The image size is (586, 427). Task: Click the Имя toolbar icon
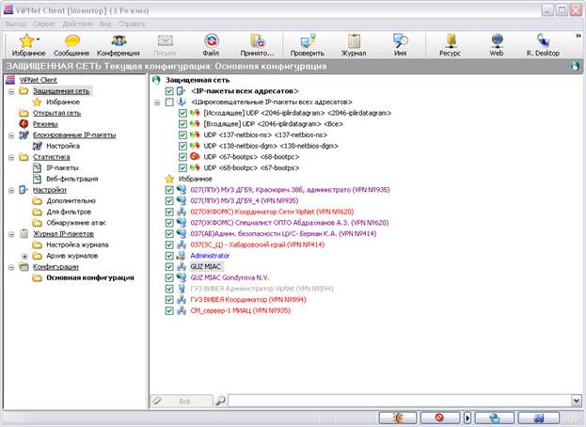point(401,40)
